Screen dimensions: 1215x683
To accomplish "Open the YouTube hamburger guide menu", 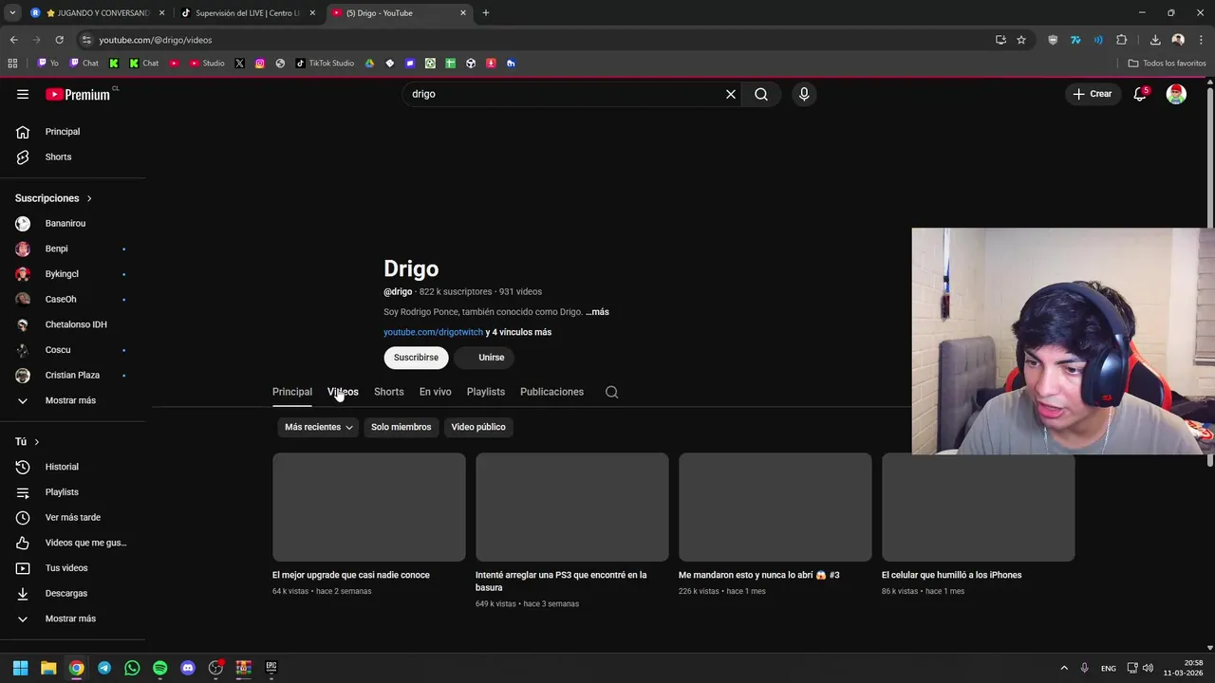I will pos(23,94).
